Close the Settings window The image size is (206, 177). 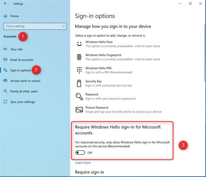click(200, 3)
